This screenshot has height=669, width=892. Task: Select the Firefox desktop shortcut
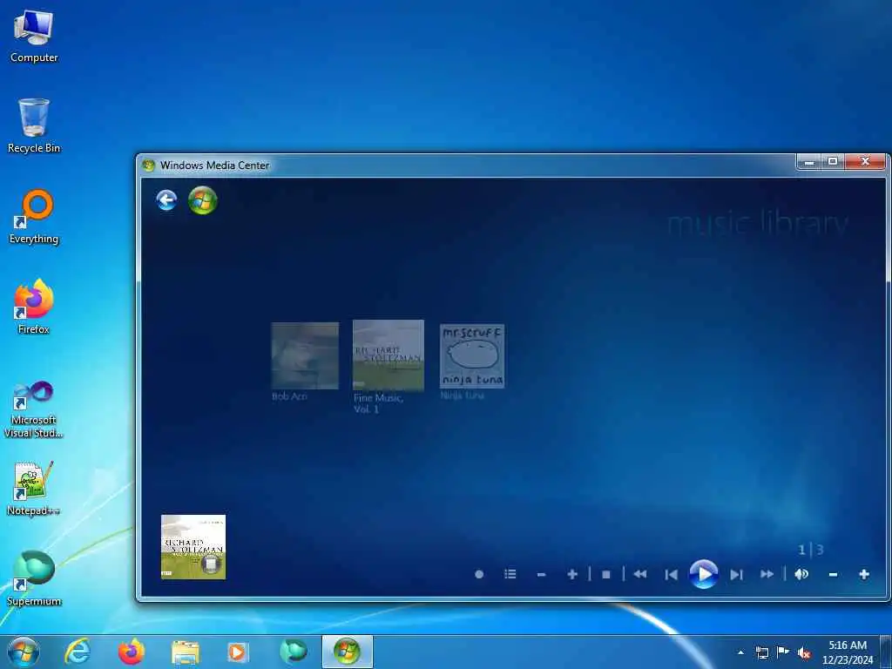34,307
